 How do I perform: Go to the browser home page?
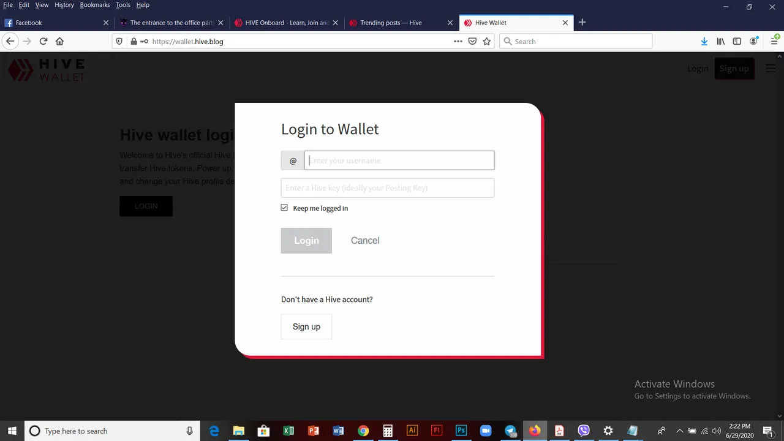point(59,41)
